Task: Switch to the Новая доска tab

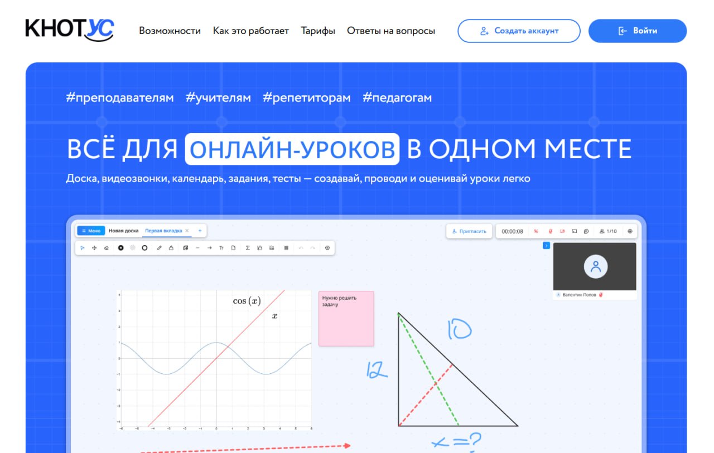Action: (x=123, y=231)
